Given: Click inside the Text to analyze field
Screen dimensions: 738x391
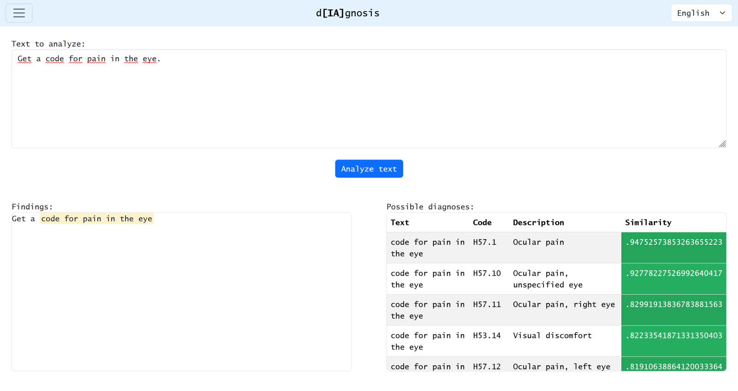Looking at the screenshot, I should [369, 101].
